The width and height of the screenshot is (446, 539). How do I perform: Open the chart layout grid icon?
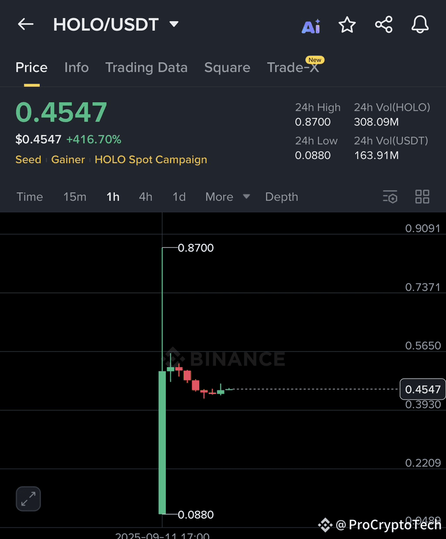pyautogui.click(x=422, y=197)
